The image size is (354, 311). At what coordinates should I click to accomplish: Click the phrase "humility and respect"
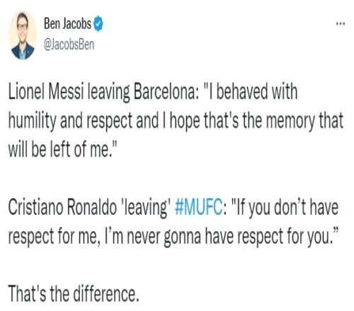click(x=70, y=121)
